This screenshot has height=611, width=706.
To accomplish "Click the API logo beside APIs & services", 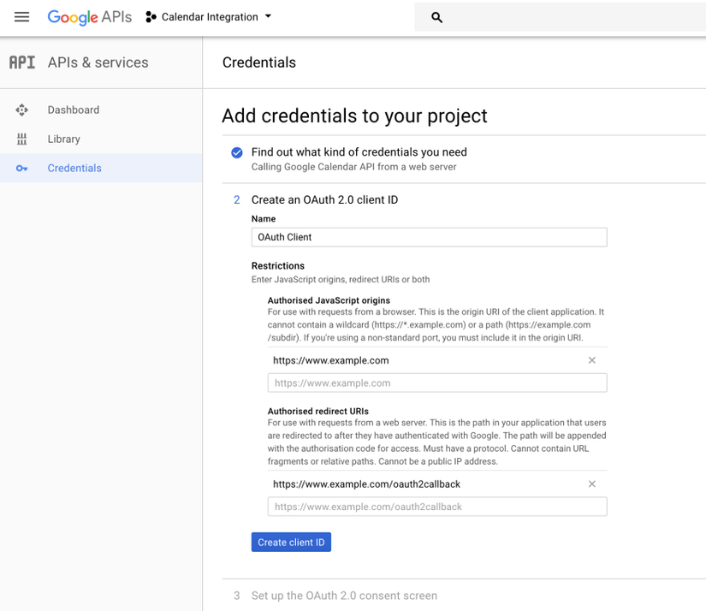I will tap(22, 62).
